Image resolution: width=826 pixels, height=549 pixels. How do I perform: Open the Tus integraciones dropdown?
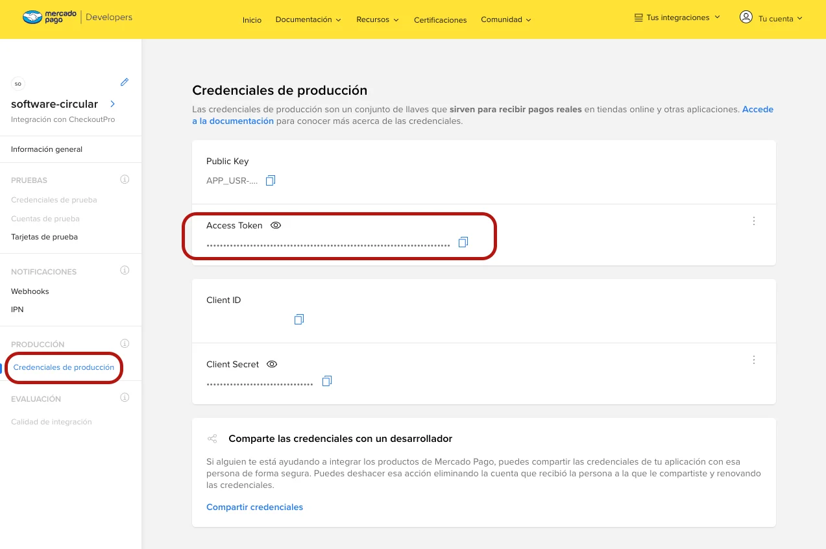[677, 18]
